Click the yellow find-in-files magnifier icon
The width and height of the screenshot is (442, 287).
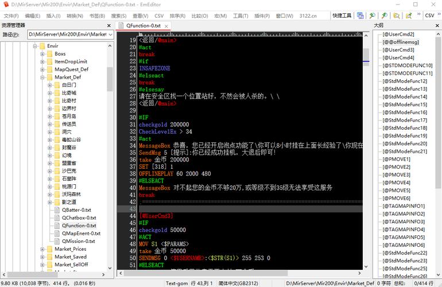pyautogui.click(x=396, y=16)
